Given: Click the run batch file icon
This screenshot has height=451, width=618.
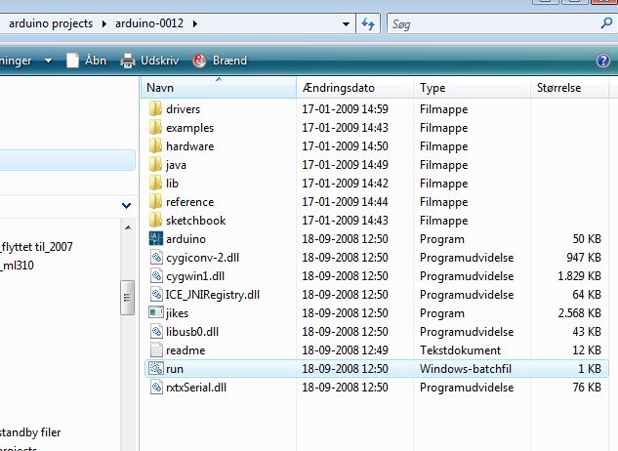Looking at the screenshot, I should click(x=155, y=368).
